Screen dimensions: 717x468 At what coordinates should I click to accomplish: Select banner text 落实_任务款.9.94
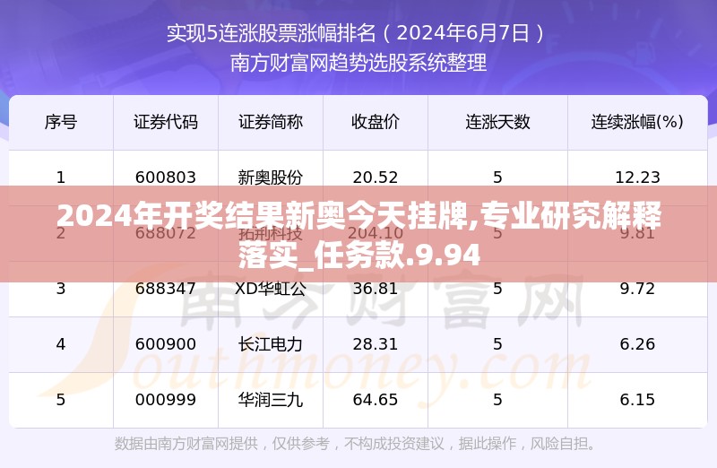coord(359,255)
